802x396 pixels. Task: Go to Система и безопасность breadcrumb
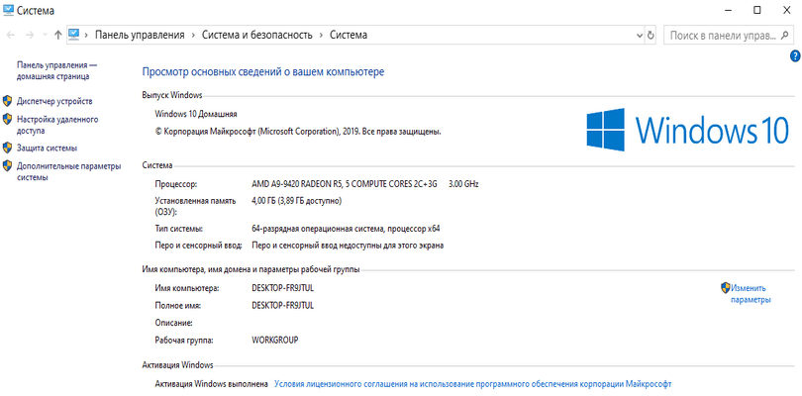(x=257, y=35)
